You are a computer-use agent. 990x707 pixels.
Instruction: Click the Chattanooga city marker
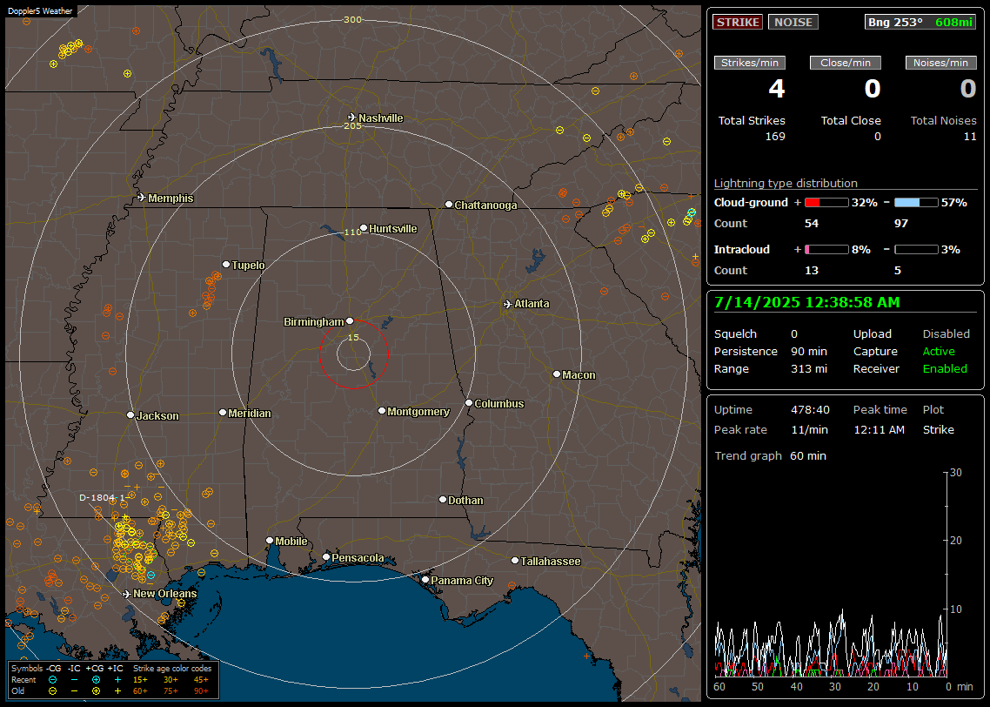tap(449, 204)
